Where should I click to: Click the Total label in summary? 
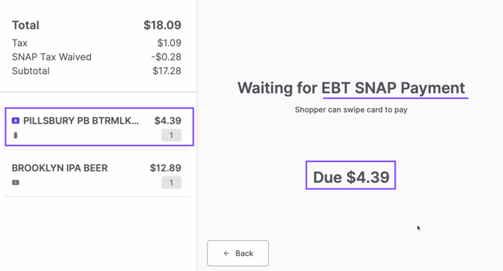26,26
